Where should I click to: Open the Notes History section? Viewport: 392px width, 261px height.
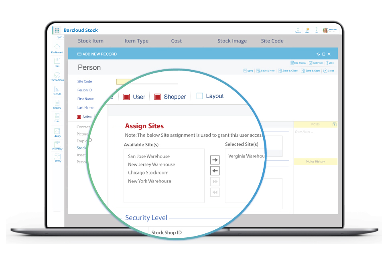315,162
